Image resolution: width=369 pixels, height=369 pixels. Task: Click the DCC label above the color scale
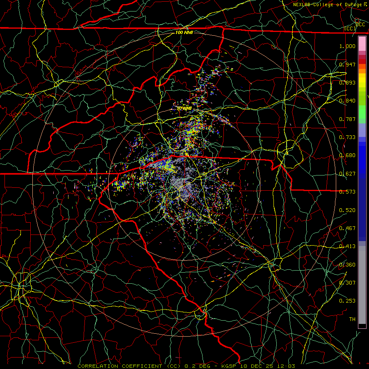(x=360, y=25)
